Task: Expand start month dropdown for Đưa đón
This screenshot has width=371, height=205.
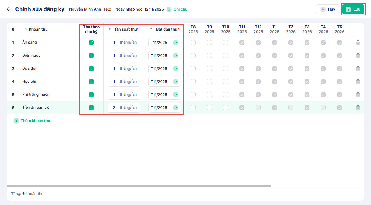Action: tap(176, 69)
